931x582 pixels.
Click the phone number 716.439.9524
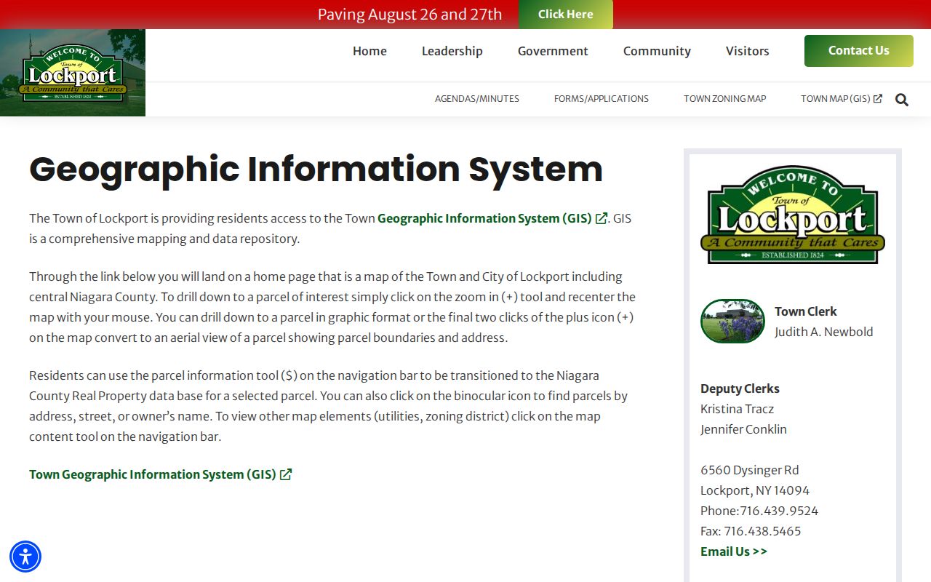click(779, 511)
